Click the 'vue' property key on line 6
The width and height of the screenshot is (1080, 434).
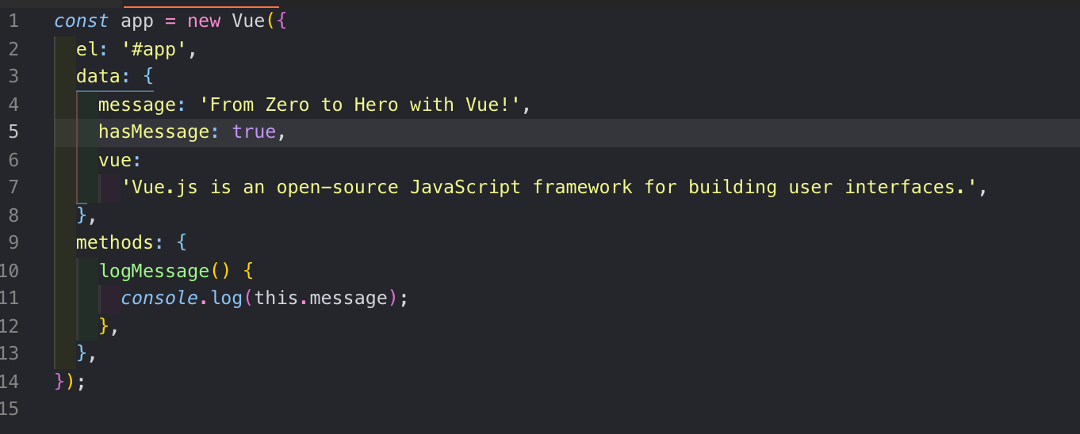pyautogui.click(x=115, y=160)
